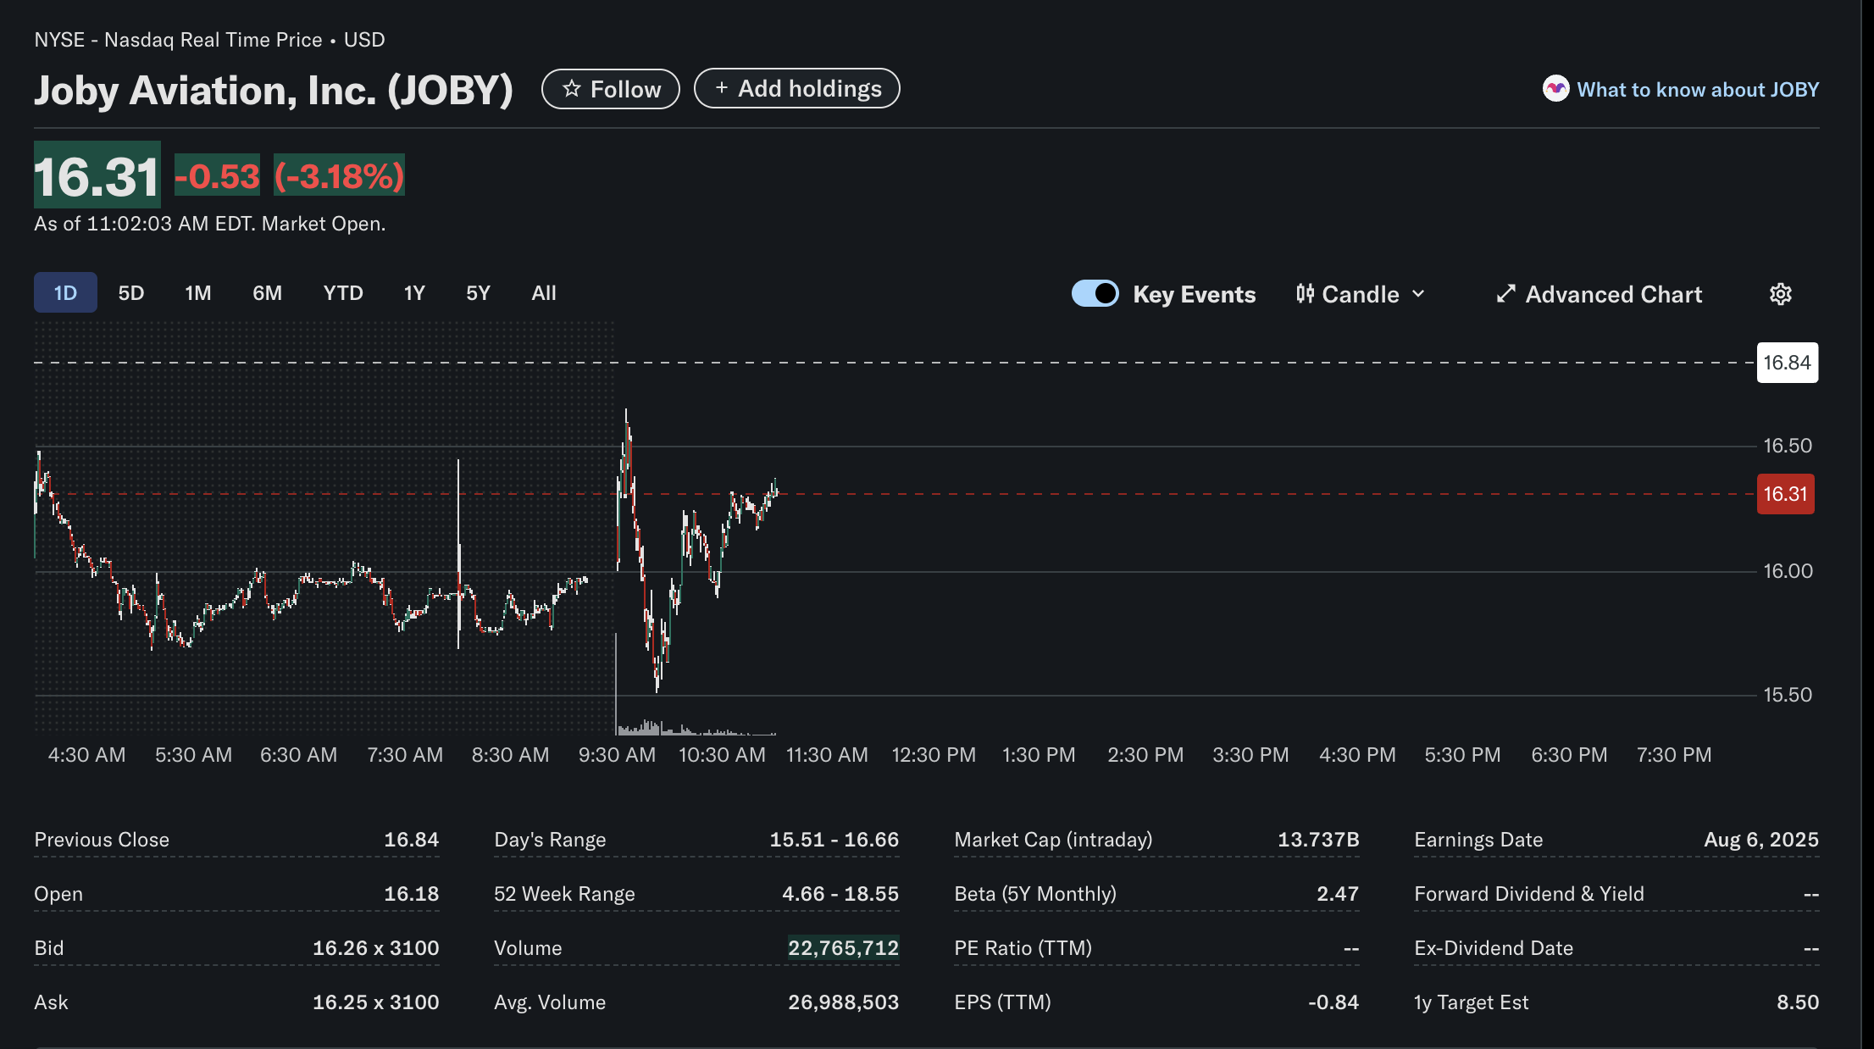Switch chart to YTD range
Viewport: 1874px width, 1049px height.
tap(343, 293)
